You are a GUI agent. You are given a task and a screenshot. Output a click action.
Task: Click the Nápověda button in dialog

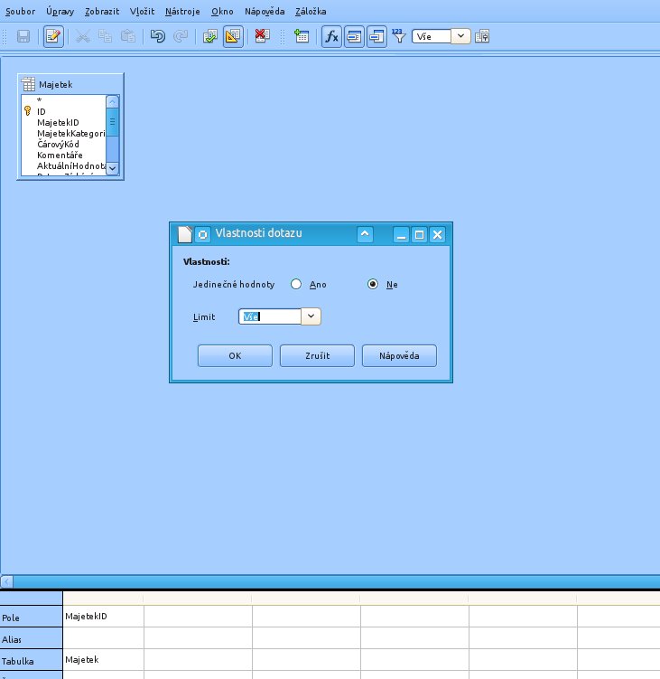399,355
